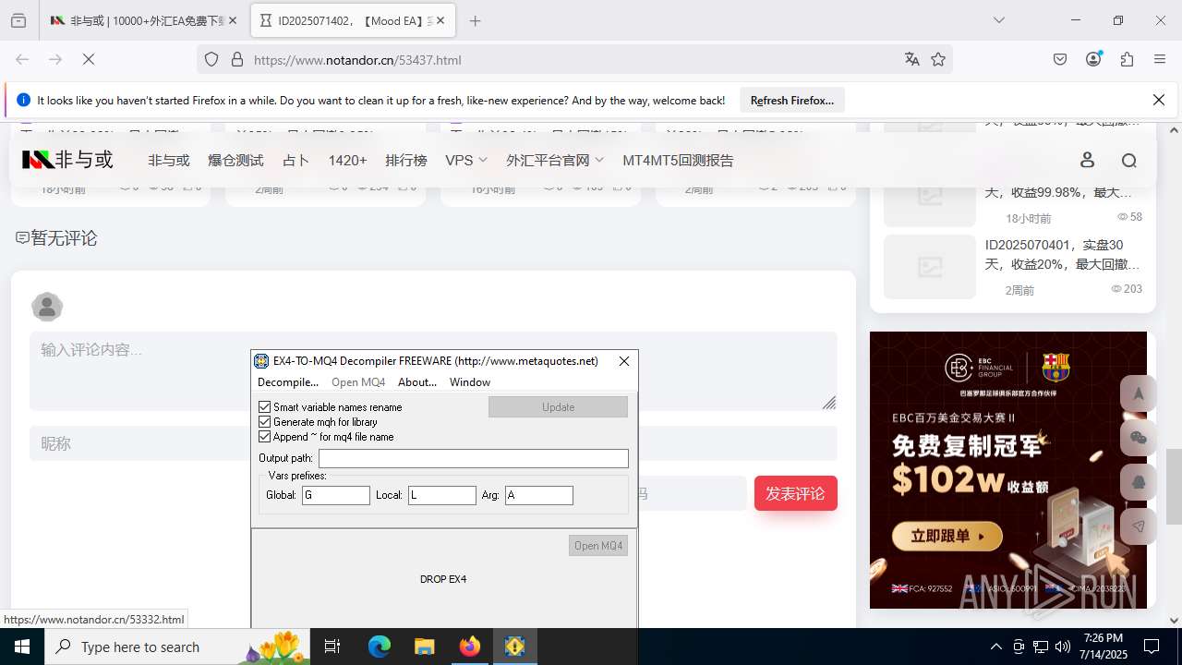Viewport: 1182px width, 665px height.
Task: Toggle Smart variable names rename checkbox
Action: coord(265,406)
